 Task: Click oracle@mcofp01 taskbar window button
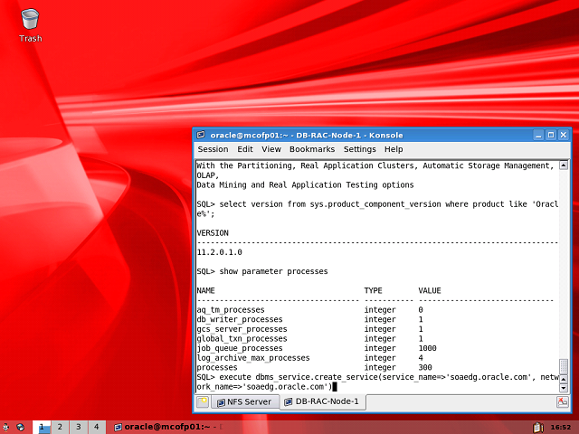pos(168,427)
